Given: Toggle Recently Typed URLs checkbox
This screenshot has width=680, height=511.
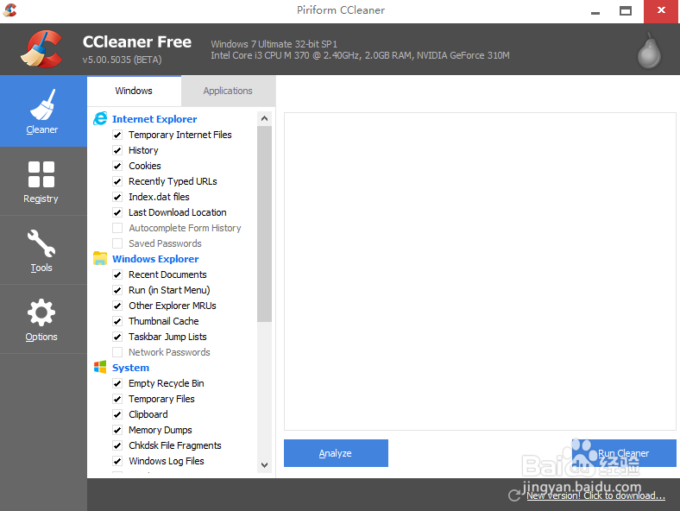Looking at the screenshot, I should (117, 181).
